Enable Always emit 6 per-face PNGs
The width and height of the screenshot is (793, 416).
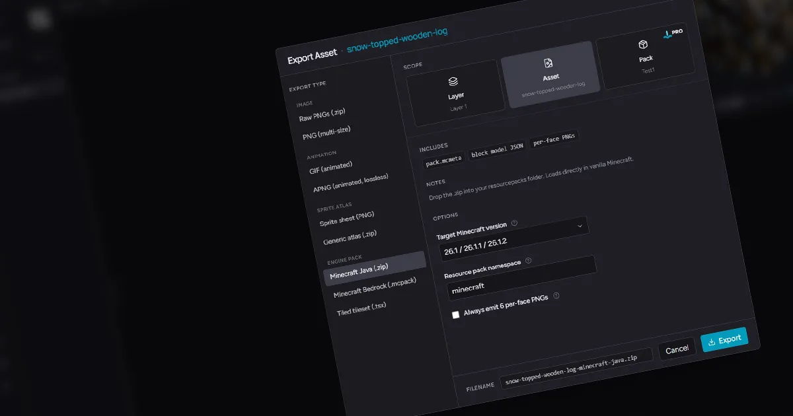pyautogui.click(x=455, y=315)
